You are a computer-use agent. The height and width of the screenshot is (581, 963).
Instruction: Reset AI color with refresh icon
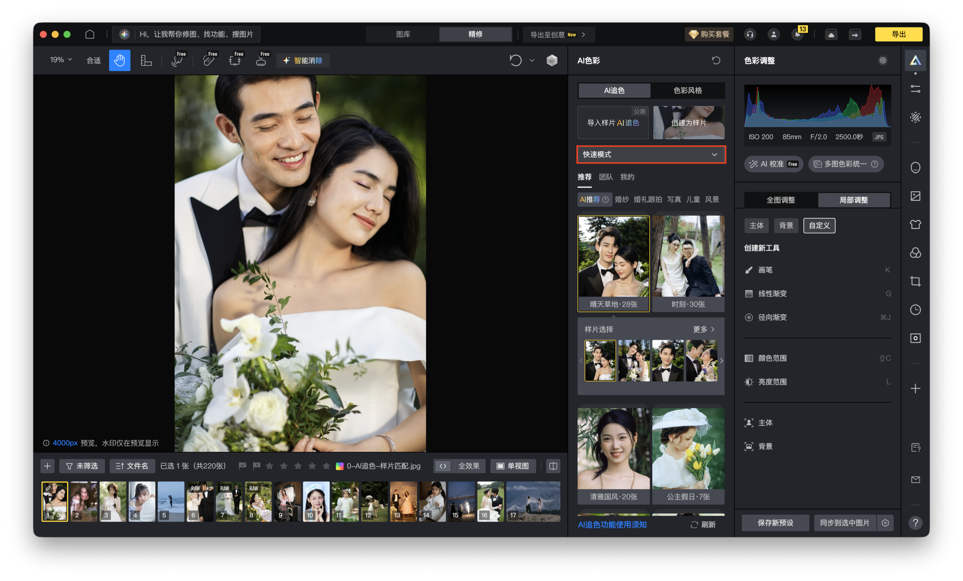[x=715, y=61]
